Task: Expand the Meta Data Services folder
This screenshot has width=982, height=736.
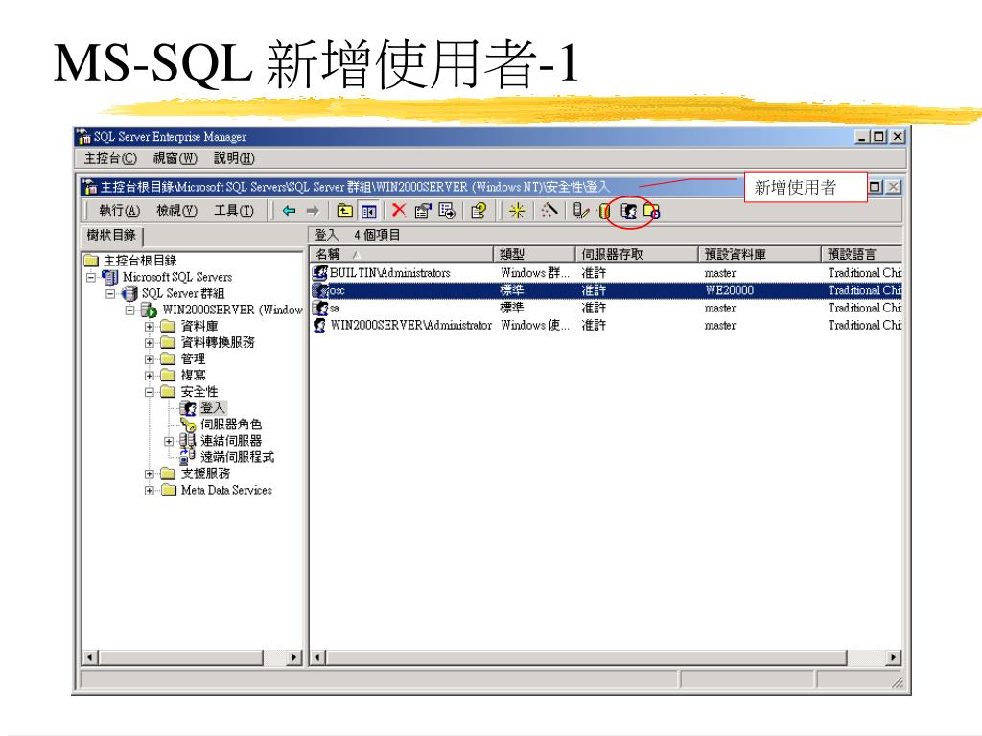Action: [x=149, y=491]
